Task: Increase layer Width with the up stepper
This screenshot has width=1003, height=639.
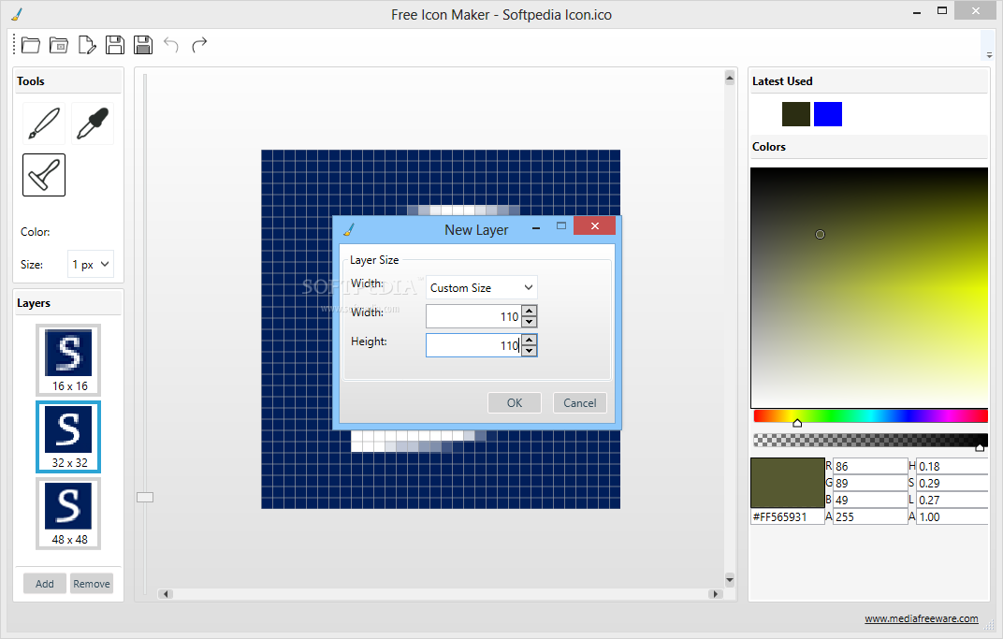Action: coord(529,312)
